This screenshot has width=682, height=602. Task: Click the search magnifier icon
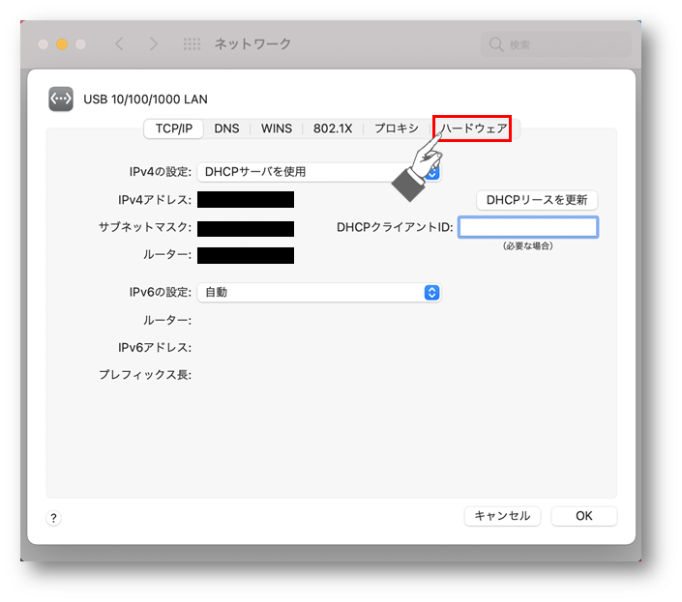point(496,44)
